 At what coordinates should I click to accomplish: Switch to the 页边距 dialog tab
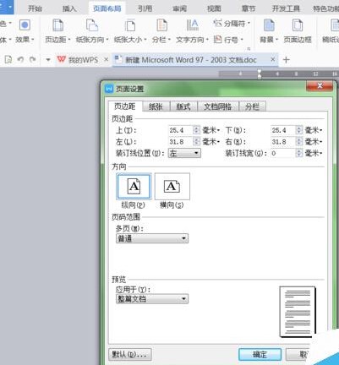click(125, 106)
